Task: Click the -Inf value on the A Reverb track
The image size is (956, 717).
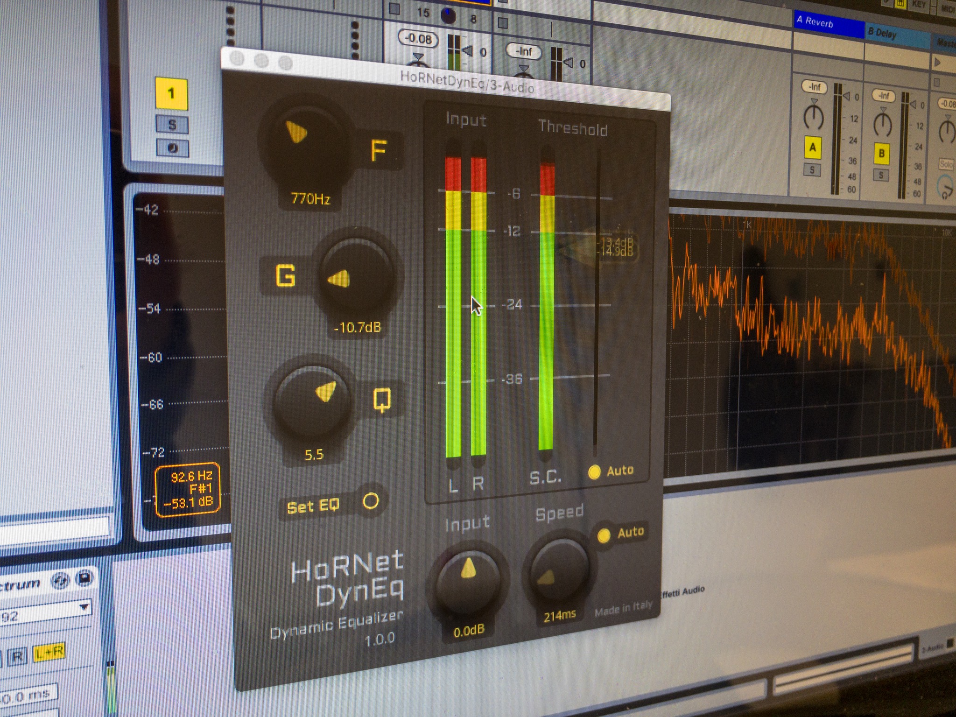Action: coord(814,87)
